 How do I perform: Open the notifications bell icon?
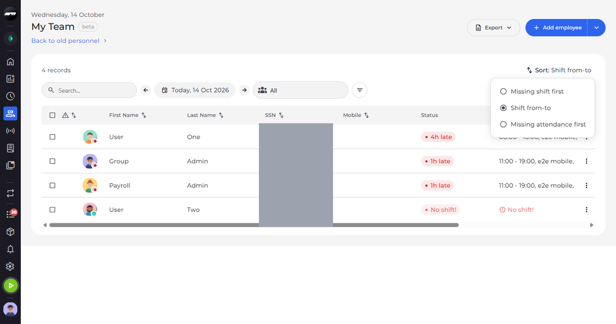click(10, 249)
